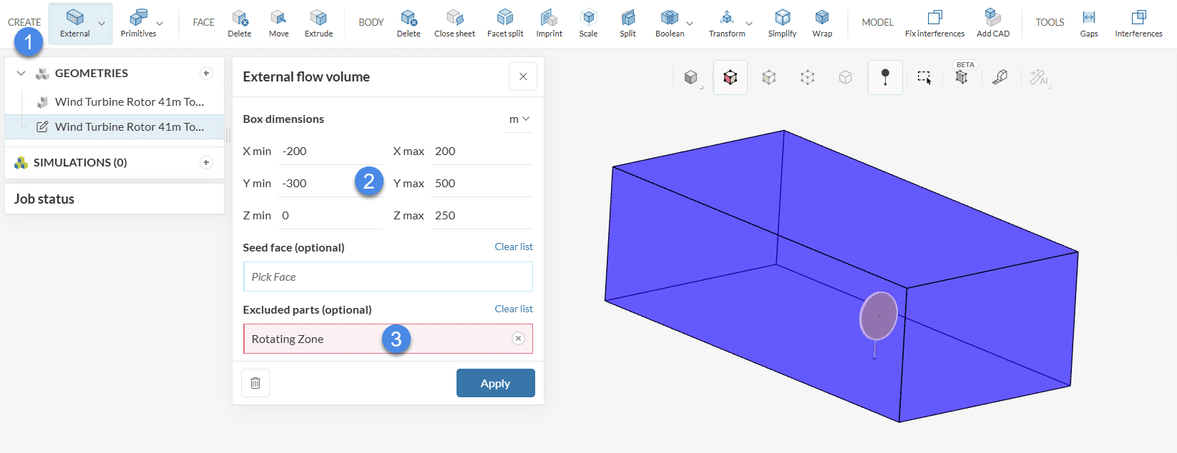
Task: Click the Simplify tool
Action: [782, 23]
